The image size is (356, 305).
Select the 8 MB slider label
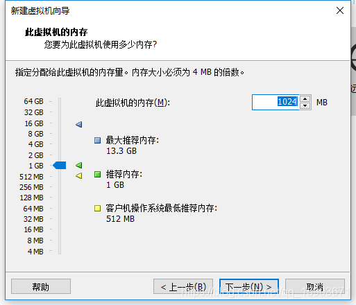click(35, 241)
